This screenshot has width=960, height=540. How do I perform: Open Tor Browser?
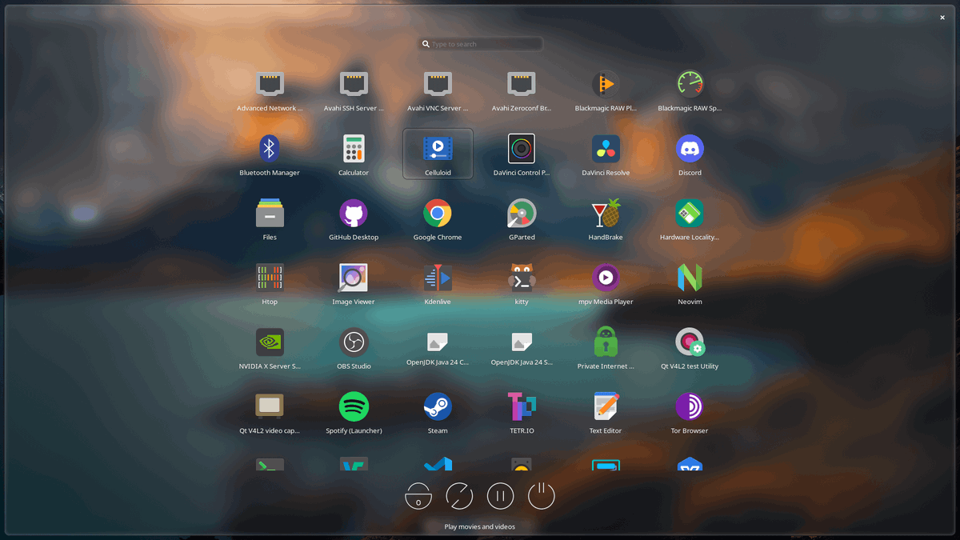[x=690, y=413]
